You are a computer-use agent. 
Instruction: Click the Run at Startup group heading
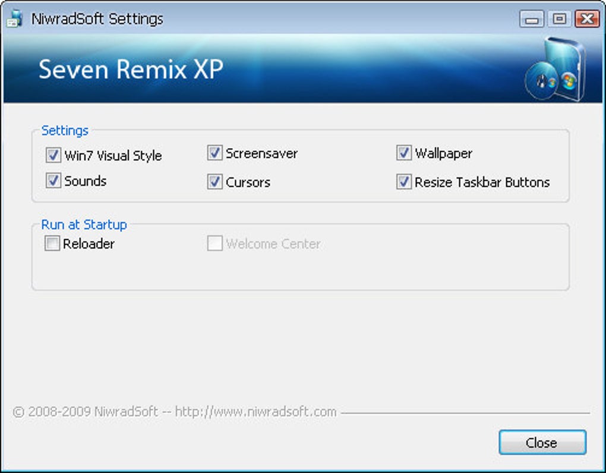(84, 224)
